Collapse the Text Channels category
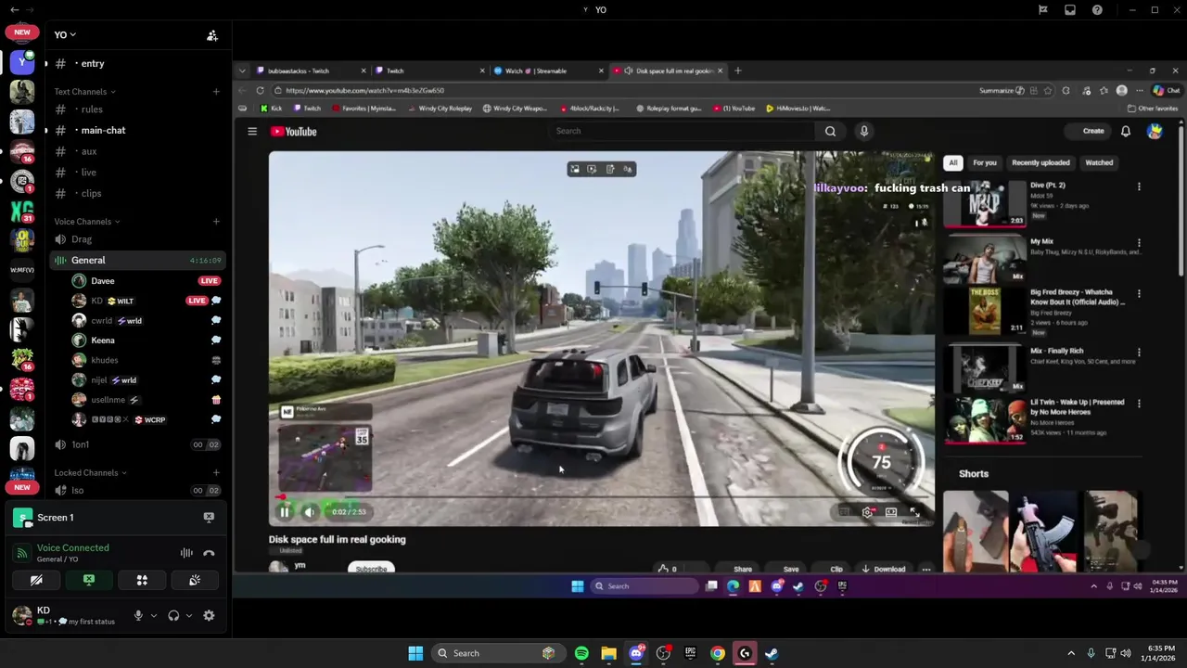1187x668 pixels. pos(84,92)
